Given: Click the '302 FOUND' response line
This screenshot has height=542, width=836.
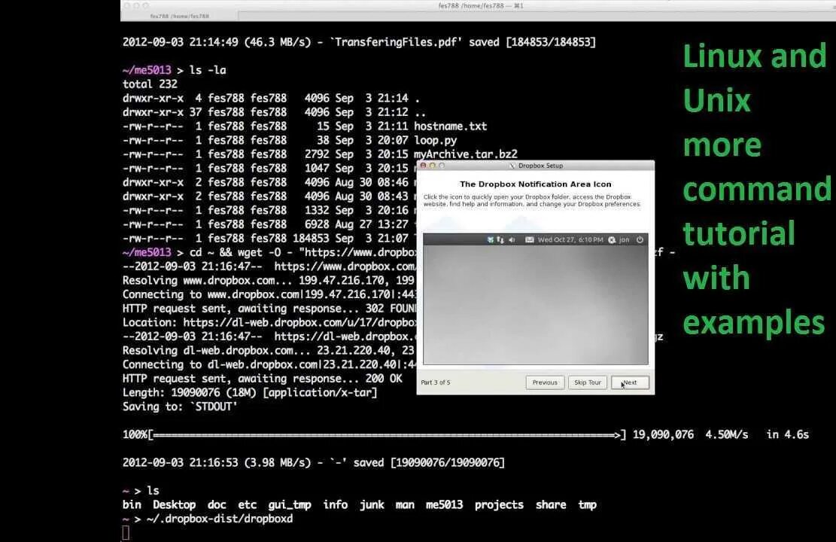Looking at the screenshot, I should pos(269,309).
